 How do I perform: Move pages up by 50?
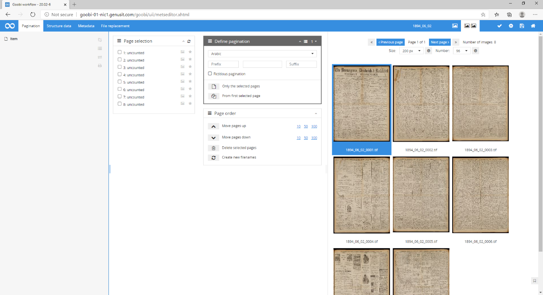[306, 127]
